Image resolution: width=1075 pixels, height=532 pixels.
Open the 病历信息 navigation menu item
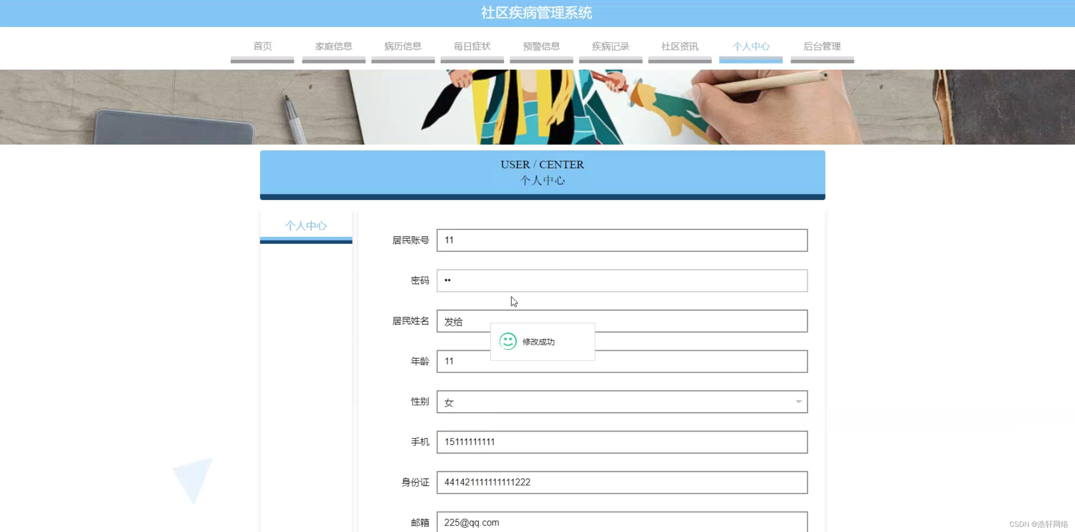(402, 46)
